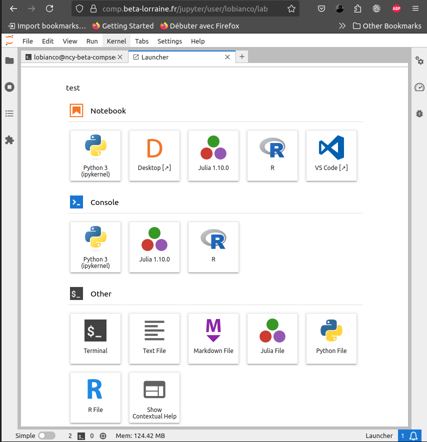Open the extension manager puzzle icon
This screenshot has width=427, height=442.
[9, 140]
